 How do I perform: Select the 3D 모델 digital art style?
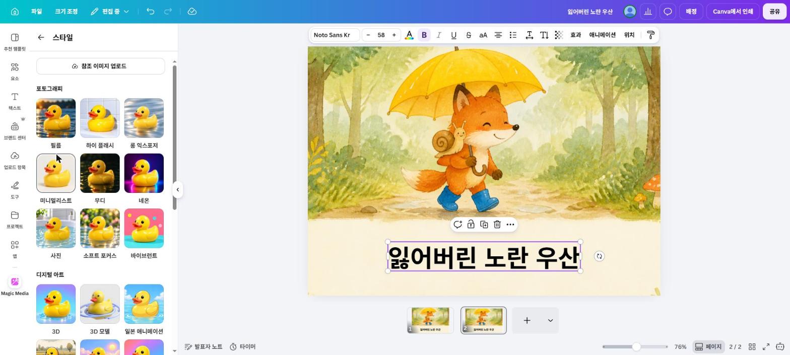(100, 304)
